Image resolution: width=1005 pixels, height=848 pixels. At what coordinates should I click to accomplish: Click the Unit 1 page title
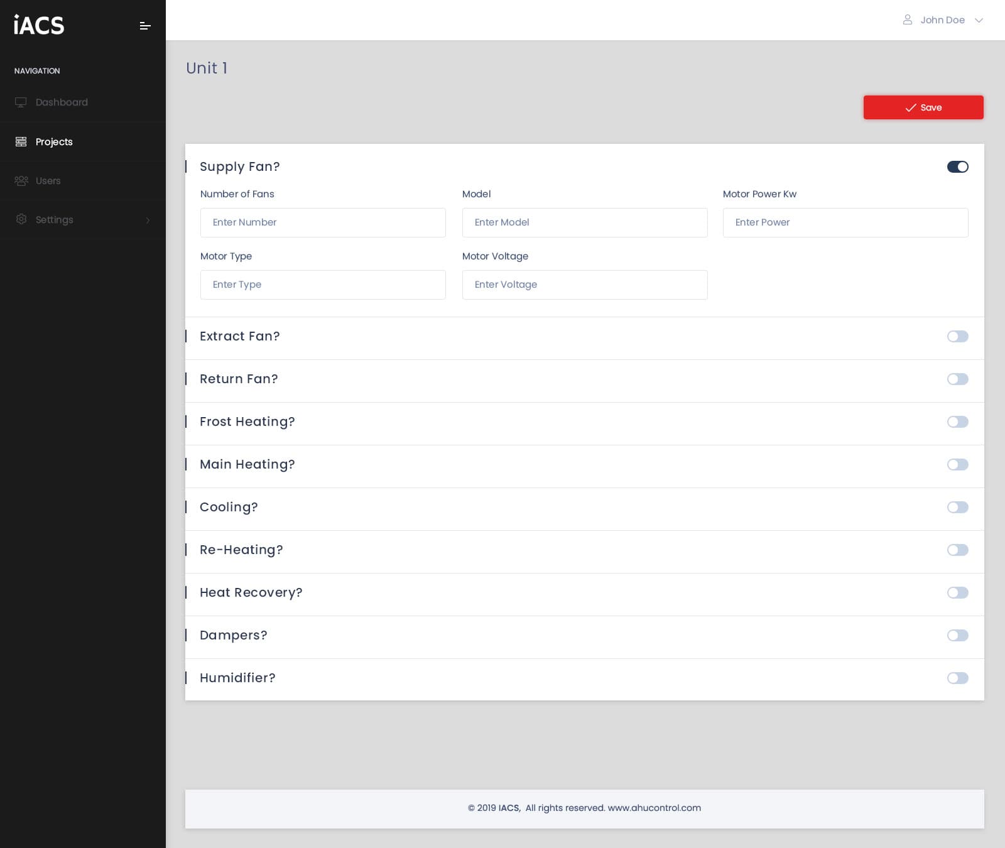[x=207, y=68]
